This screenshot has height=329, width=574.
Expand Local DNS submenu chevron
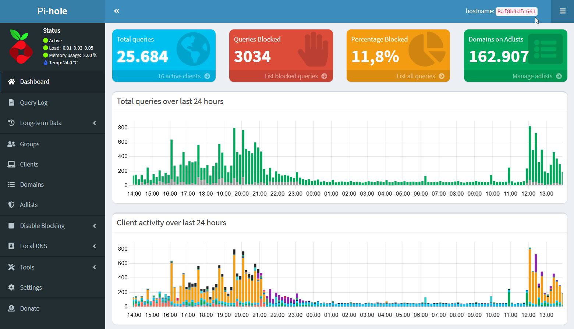(95, 246)
